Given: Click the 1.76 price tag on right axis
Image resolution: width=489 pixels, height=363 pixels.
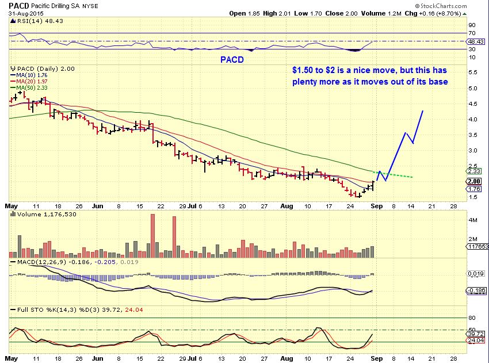Looking at the screenshot, I should [x=475, y=189].
